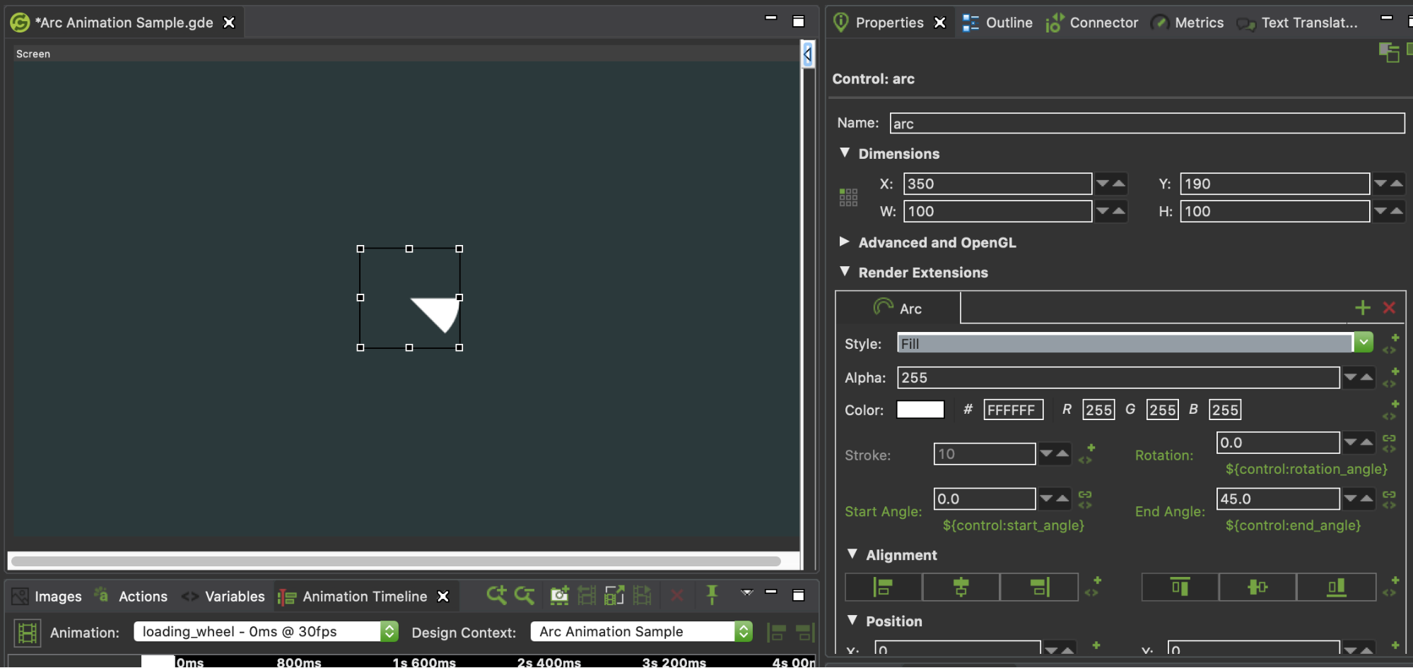This screenshot has width=1413, height=668.
Task: Open the Animation dropdown loading_wheel
Action: [266, 631]
